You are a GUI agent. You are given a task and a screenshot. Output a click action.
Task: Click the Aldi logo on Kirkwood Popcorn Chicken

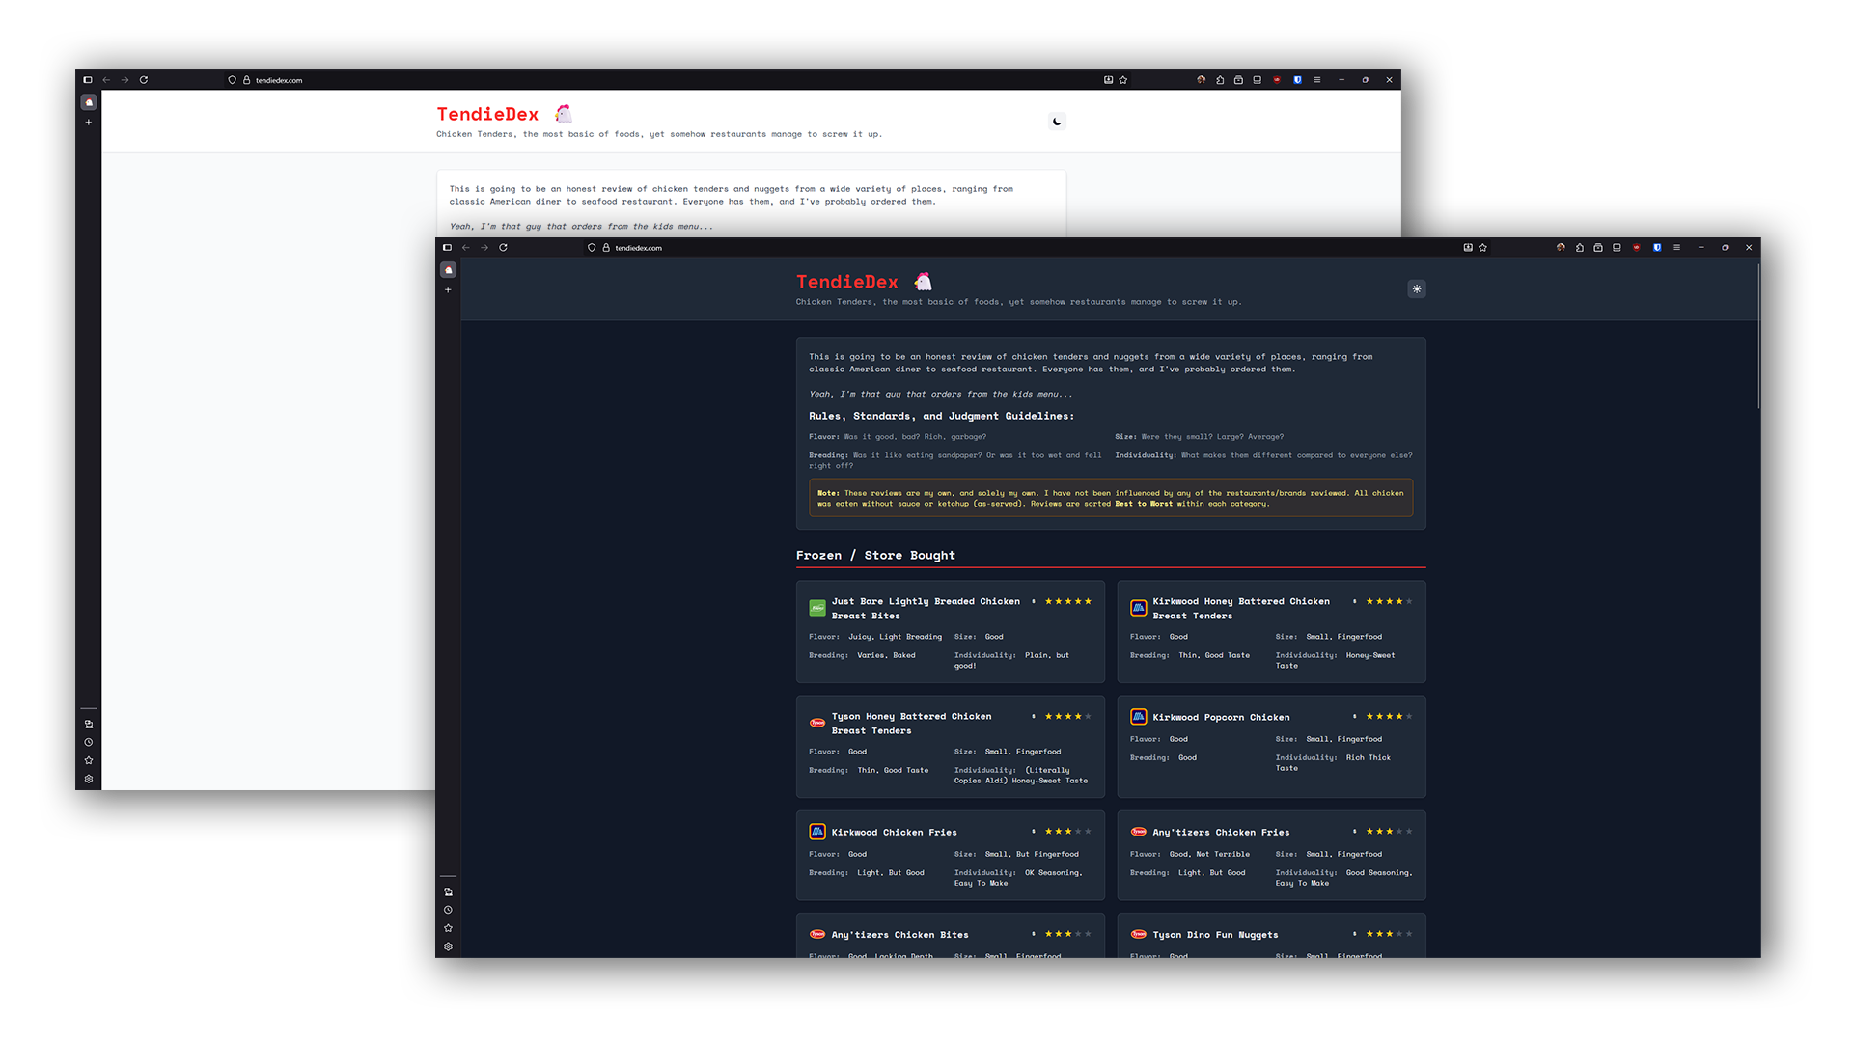point(1138,717)
